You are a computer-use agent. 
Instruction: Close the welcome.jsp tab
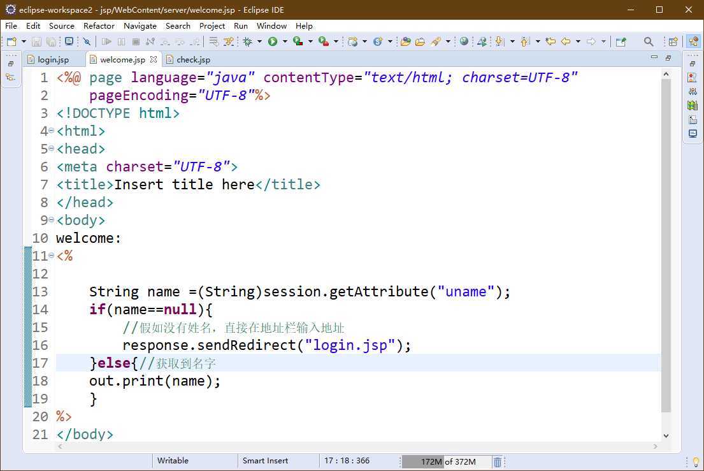point(154,59)
